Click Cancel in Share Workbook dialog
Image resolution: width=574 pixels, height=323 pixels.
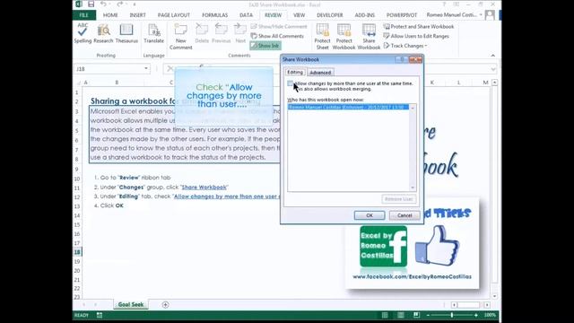(x=404, y=215)
